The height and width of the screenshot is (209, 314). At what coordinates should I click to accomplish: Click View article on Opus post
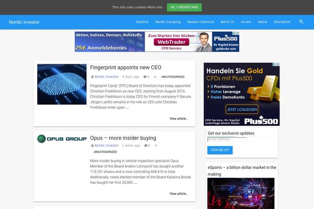point(179,194)
